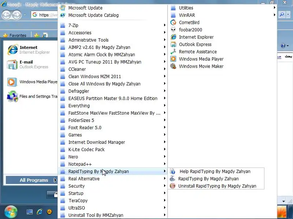Click the Windows Media Player icon in Start menu
Image resolution: width=293 pixels, height=219 pixels.
click(x=12, y=82)
